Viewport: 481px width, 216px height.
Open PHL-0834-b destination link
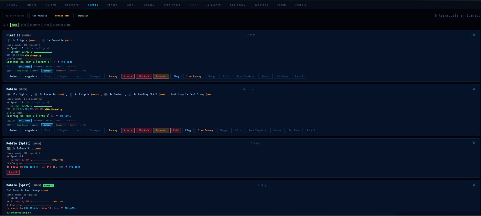pos(31,208)
